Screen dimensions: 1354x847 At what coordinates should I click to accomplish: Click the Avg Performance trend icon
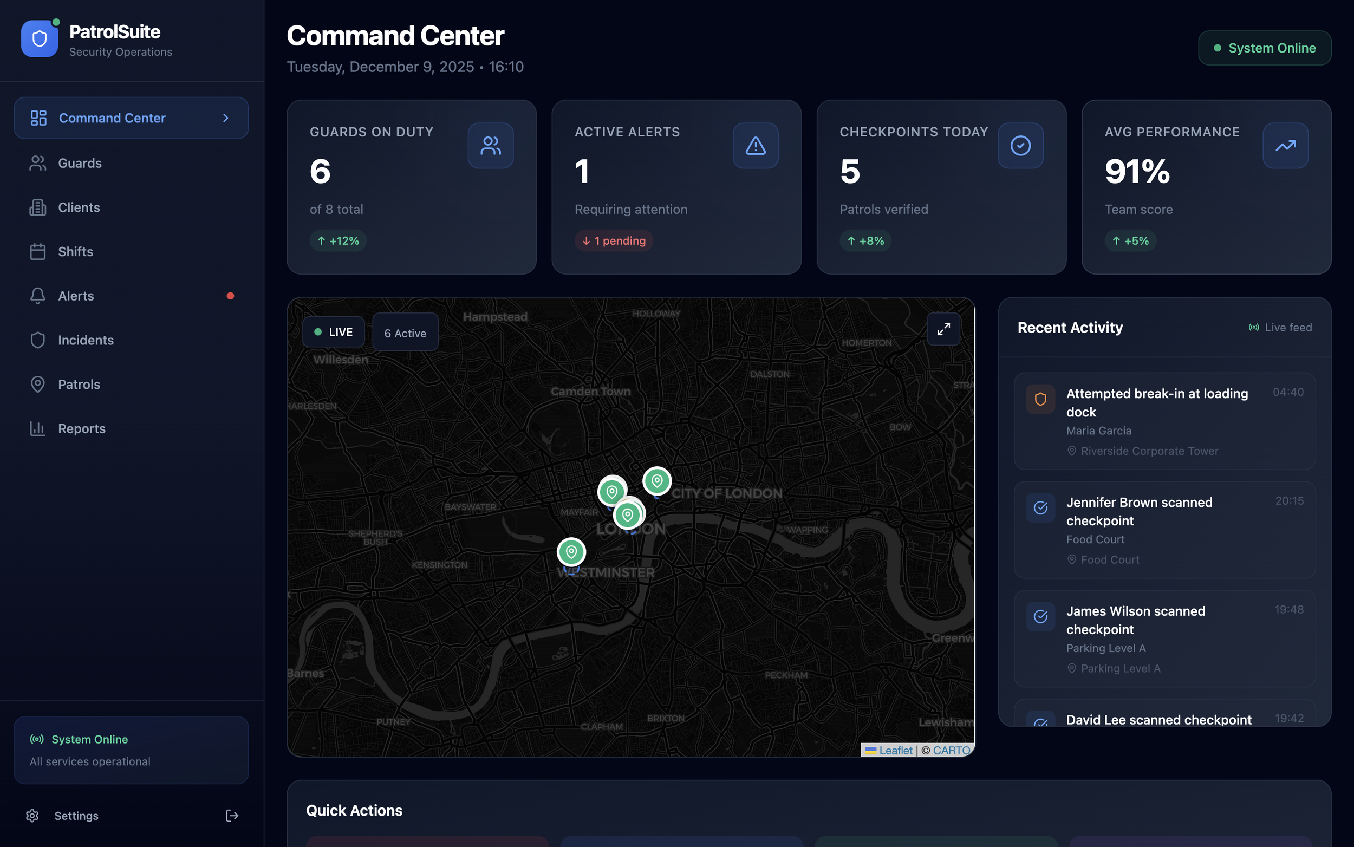tap(1285, 146)
